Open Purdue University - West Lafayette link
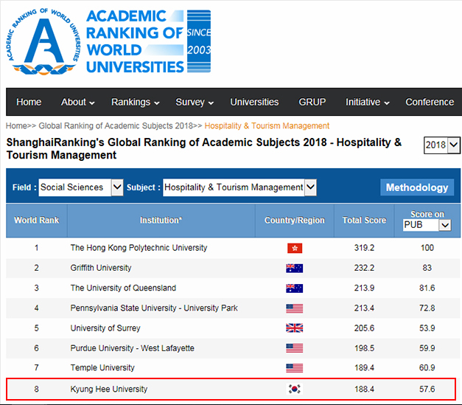462x405 pixels. pyautogui.click(x=133, y=348)
